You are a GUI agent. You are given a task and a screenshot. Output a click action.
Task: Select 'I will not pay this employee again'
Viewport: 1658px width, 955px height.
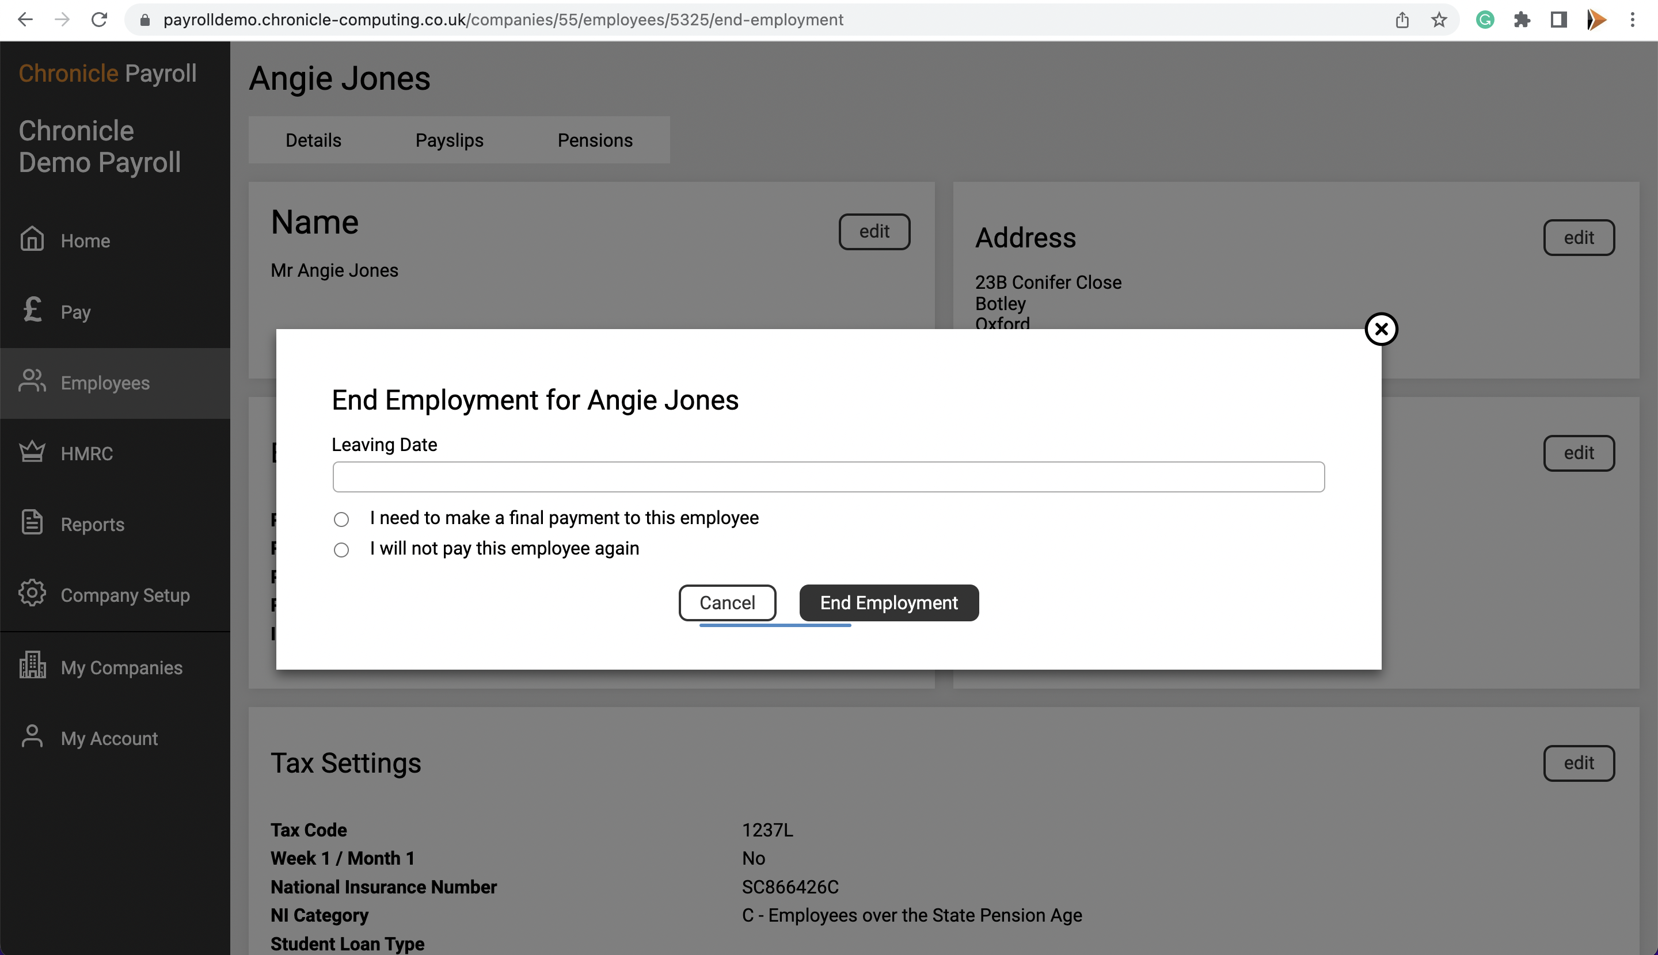click(341, 549)
